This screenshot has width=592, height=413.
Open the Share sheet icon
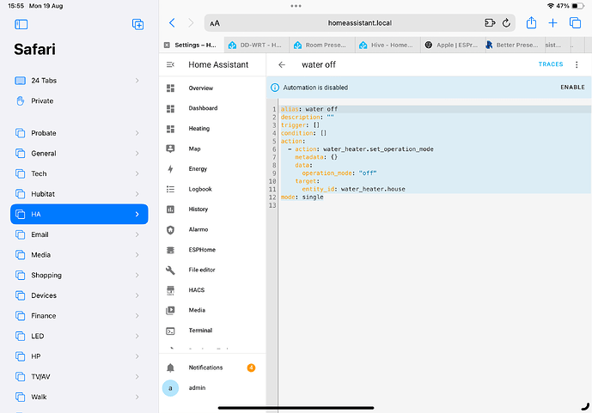(531, 22)
